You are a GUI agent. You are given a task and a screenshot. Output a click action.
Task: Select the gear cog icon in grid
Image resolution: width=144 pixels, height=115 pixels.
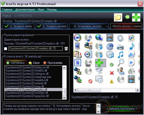click(x=120, y=38)
